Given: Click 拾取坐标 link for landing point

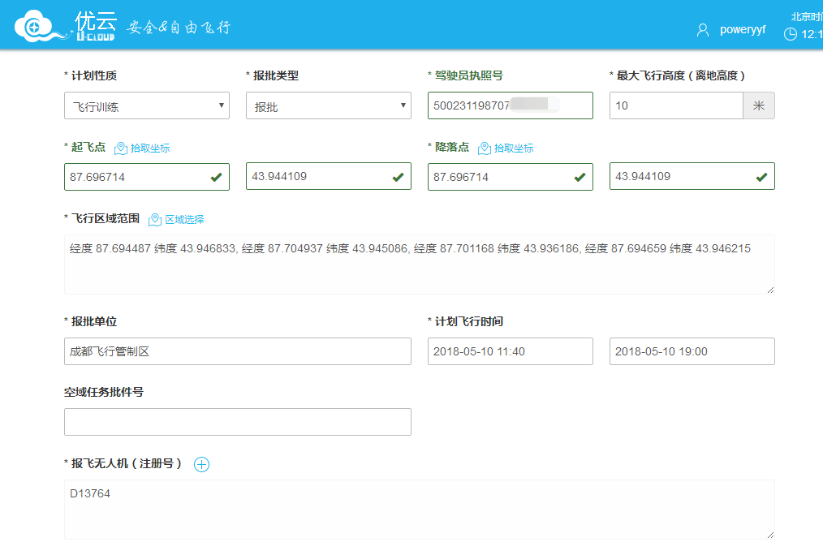Looking at the screenshot, I should click(x=514, y=148).
